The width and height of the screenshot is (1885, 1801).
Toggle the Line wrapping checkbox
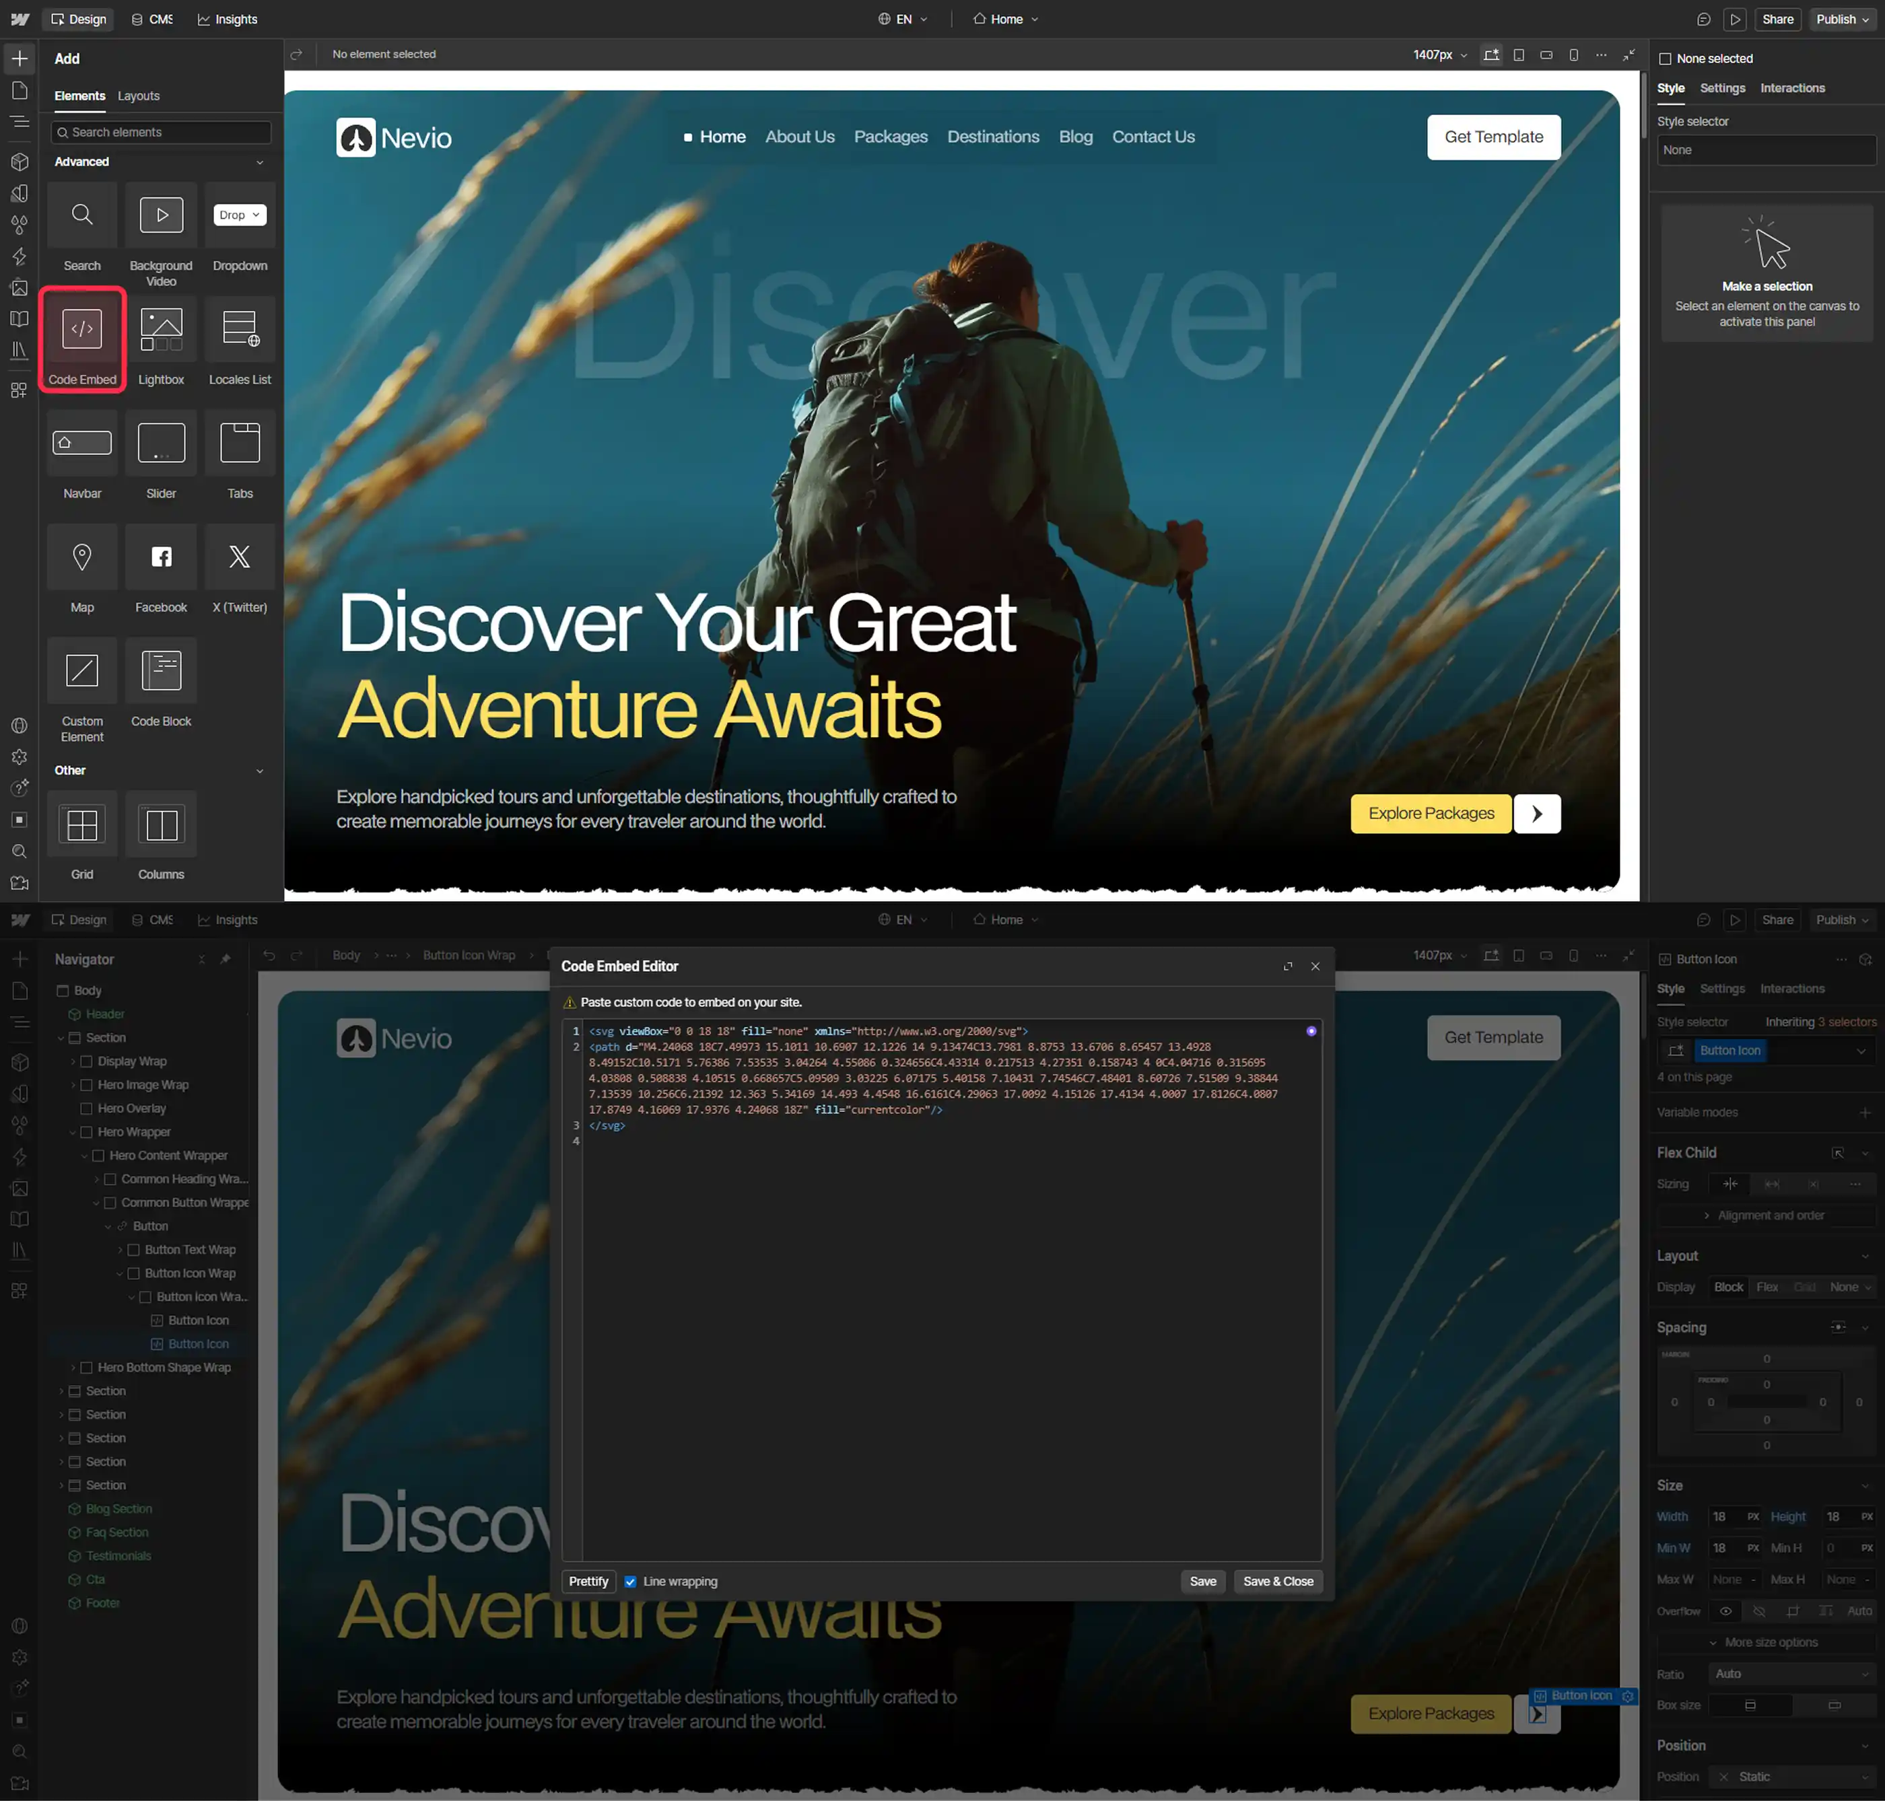630,1582
